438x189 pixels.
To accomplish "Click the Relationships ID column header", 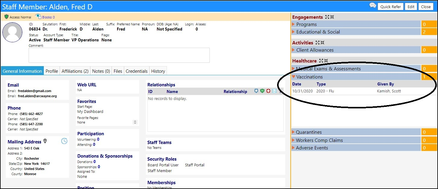I will point(150,91).
